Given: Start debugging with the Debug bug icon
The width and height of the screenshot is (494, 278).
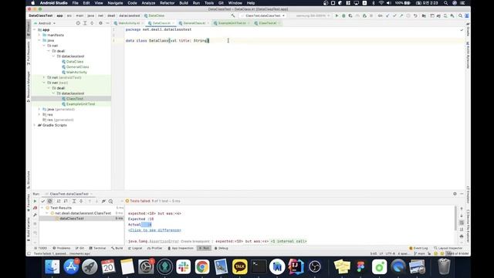Looking at the screenshot, I should [343, 15].
